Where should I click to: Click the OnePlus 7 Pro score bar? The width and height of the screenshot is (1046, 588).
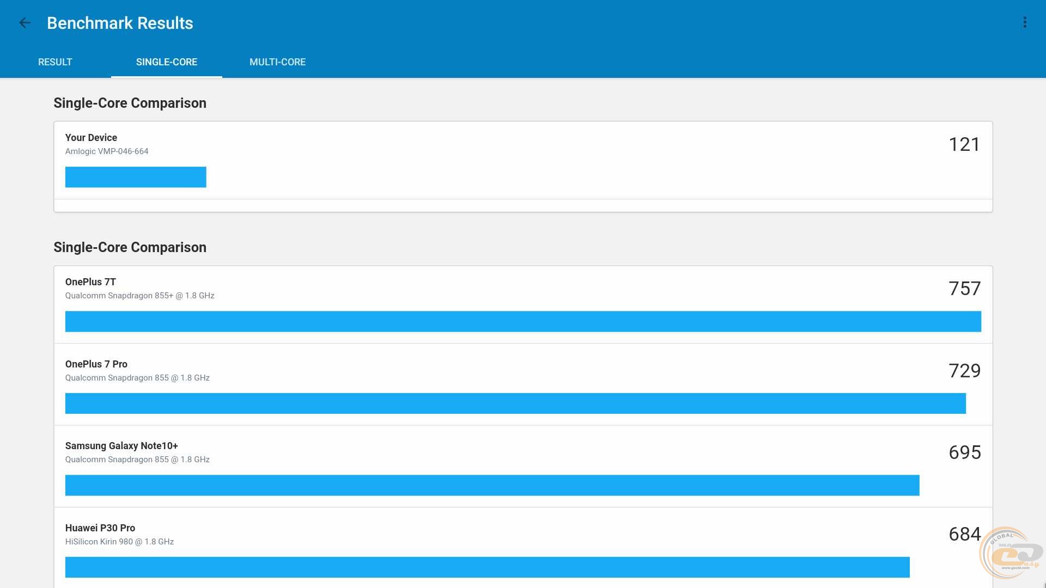515,403
